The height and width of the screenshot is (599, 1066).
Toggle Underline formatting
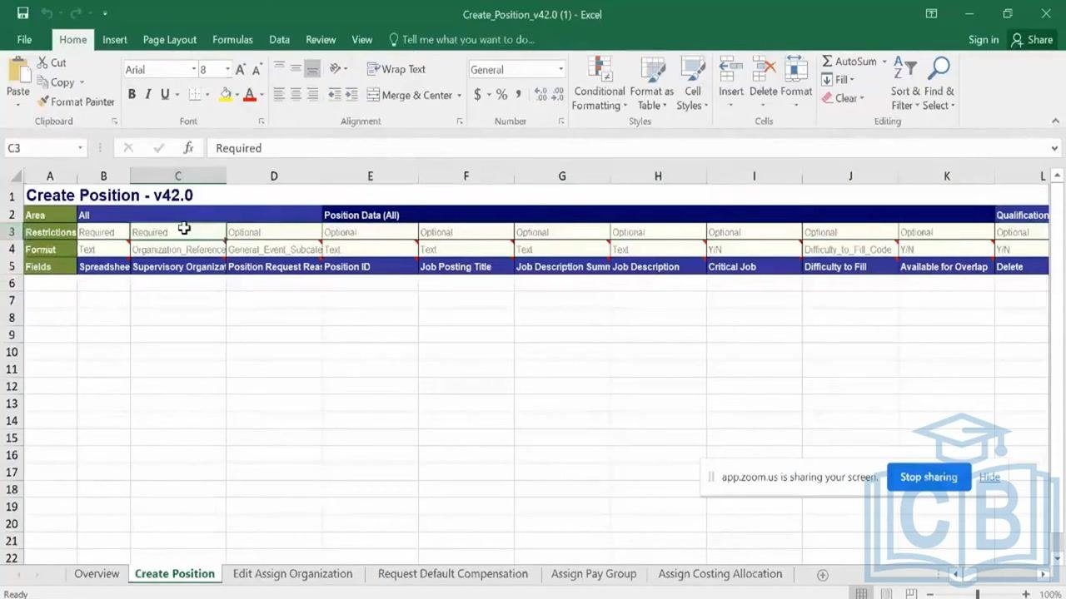[x=165, y=95]
